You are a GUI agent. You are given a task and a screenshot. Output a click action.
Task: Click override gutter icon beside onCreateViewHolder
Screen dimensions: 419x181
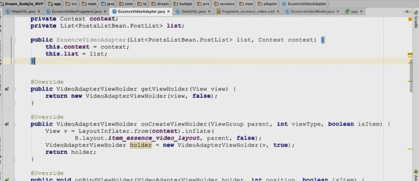point(7,124)
